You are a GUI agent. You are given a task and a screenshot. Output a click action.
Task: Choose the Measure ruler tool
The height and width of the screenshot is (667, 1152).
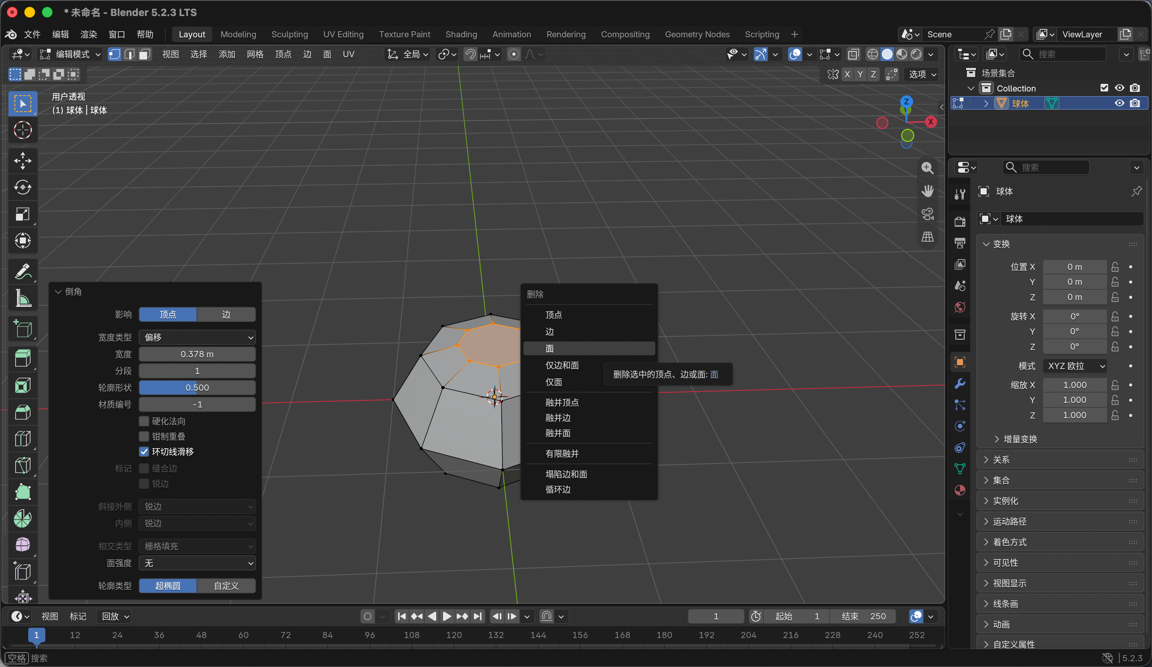(22, 298)
